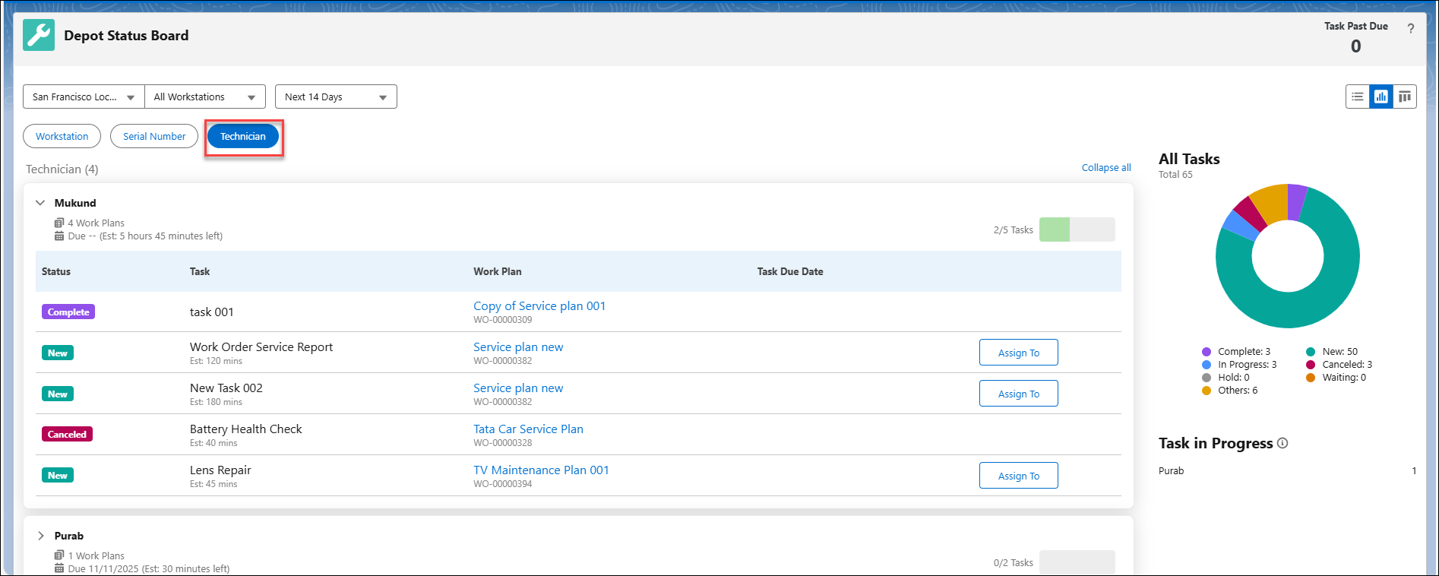
Task: Click the orange Waiting legend swatch
Action: 1311,378
